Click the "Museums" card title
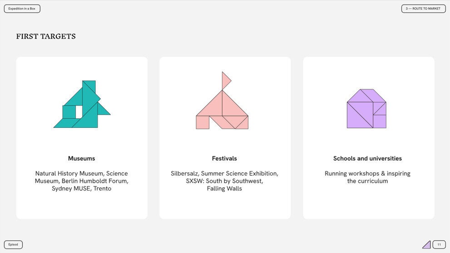This screenshot has height=253, width=450. (82, 159)
